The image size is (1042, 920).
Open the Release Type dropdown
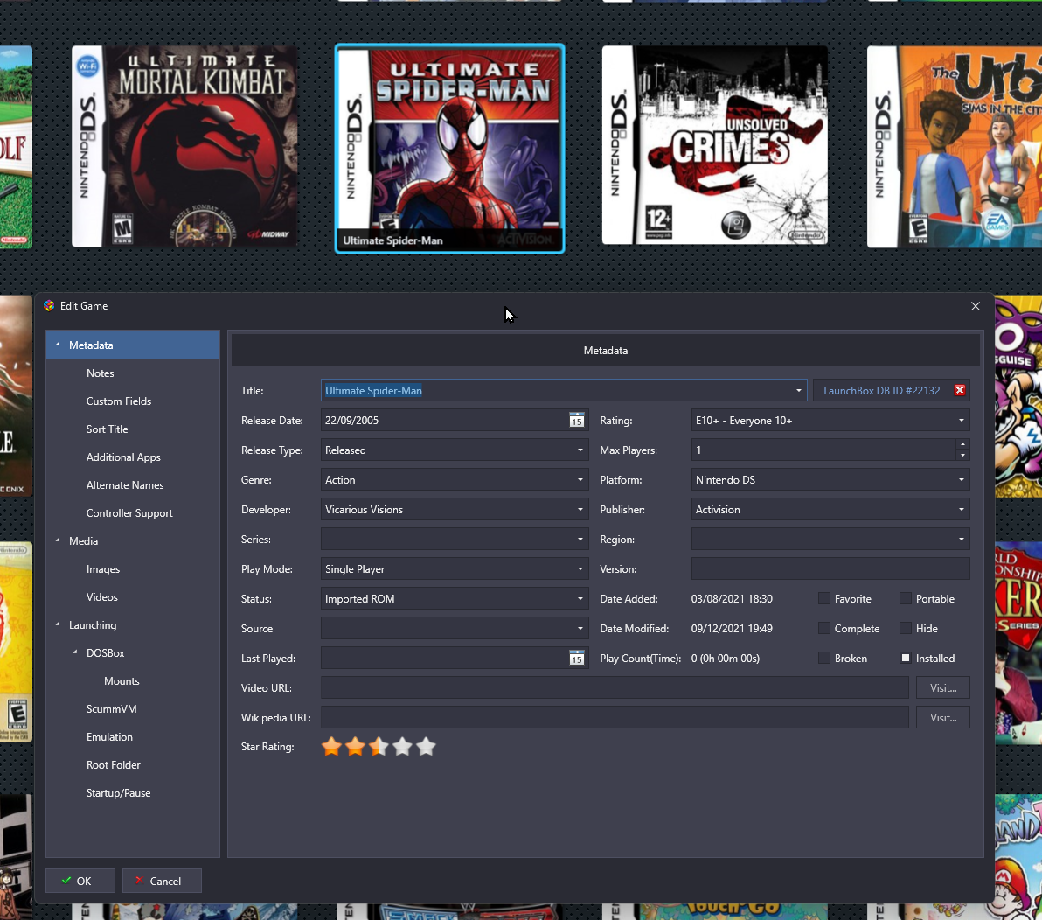click(x=580, y=450)
